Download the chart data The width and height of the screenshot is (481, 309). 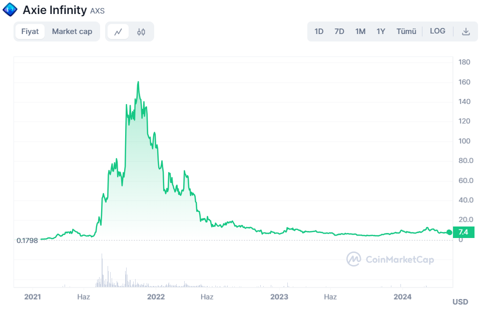(465, 31)
